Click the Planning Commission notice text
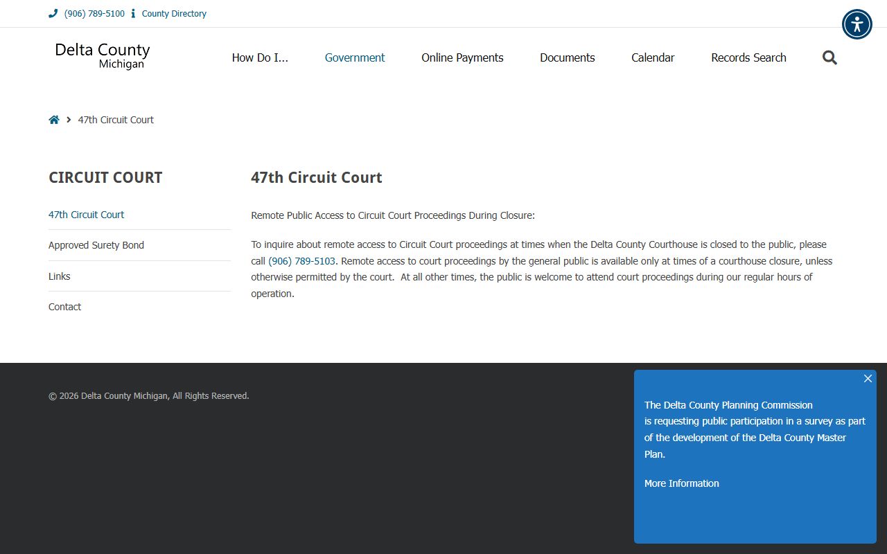This screenshot has width=887, height=554. click(755, 429)
